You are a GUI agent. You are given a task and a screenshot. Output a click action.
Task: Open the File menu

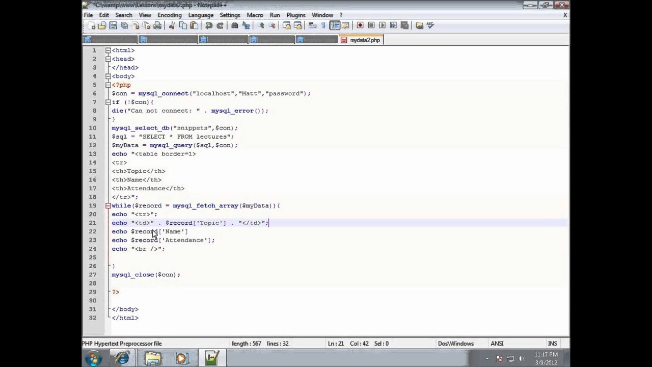88,15
